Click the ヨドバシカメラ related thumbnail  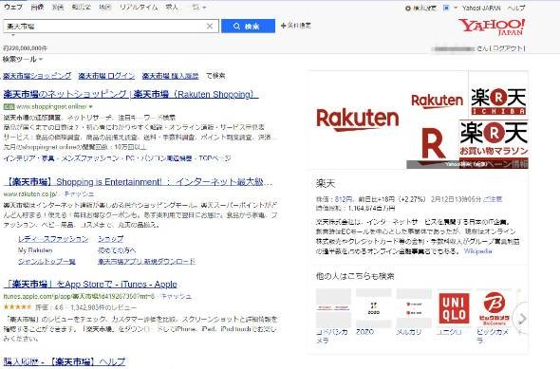(333, 308)
